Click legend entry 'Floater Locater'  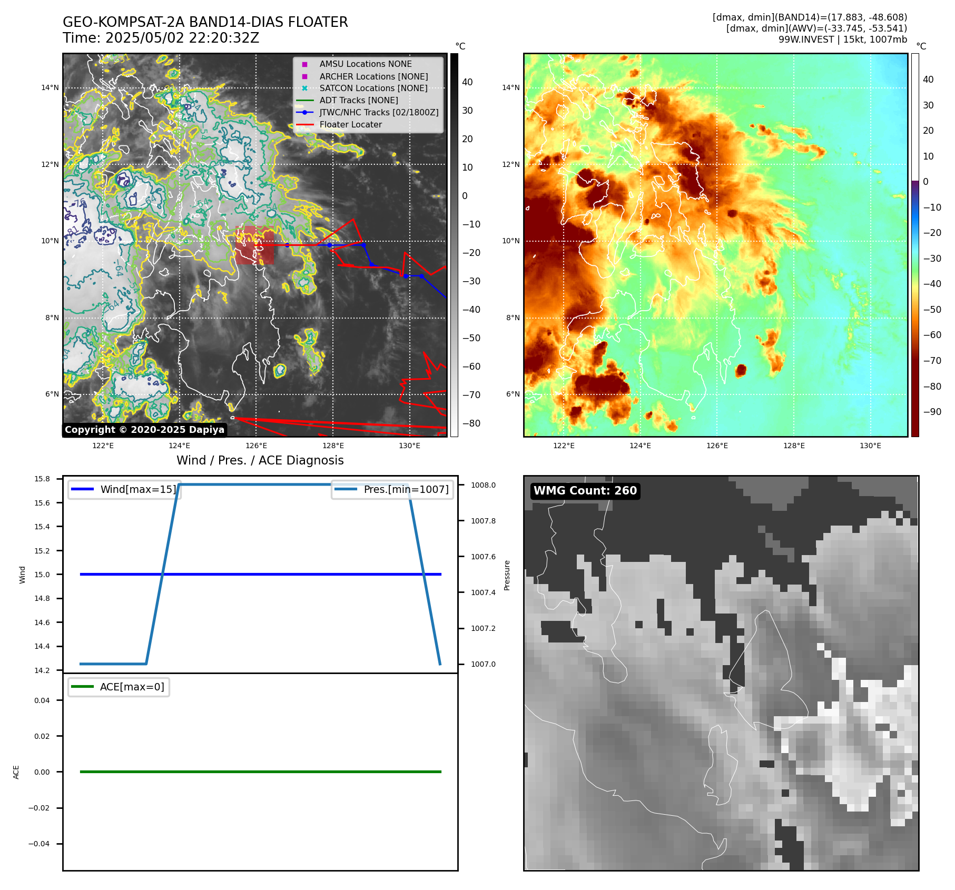coord(351,124)
